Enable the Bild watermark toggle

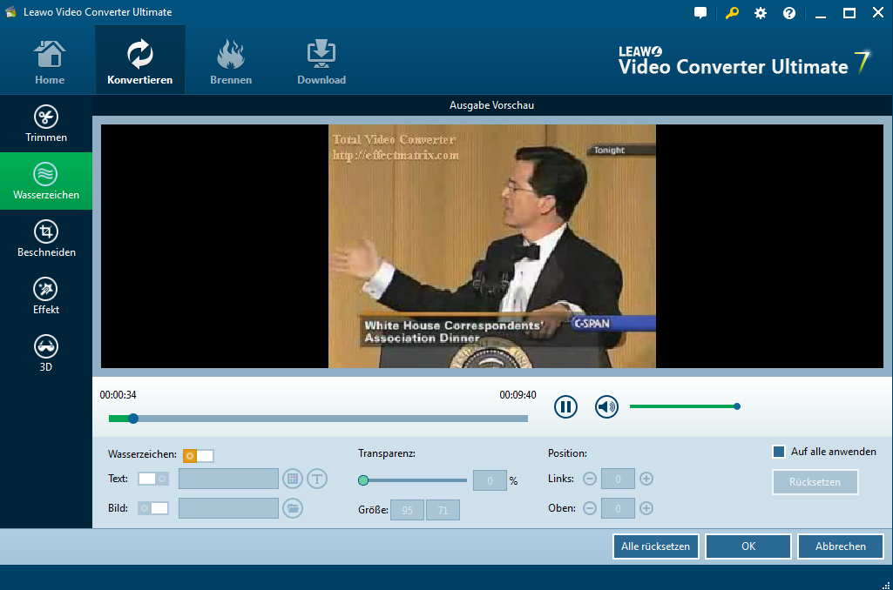click(x=153, y=508)
